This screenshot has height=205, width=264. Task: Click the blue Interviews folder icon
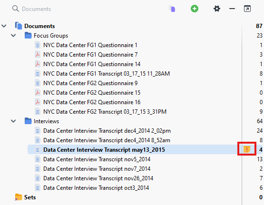(x=28, y=121)
